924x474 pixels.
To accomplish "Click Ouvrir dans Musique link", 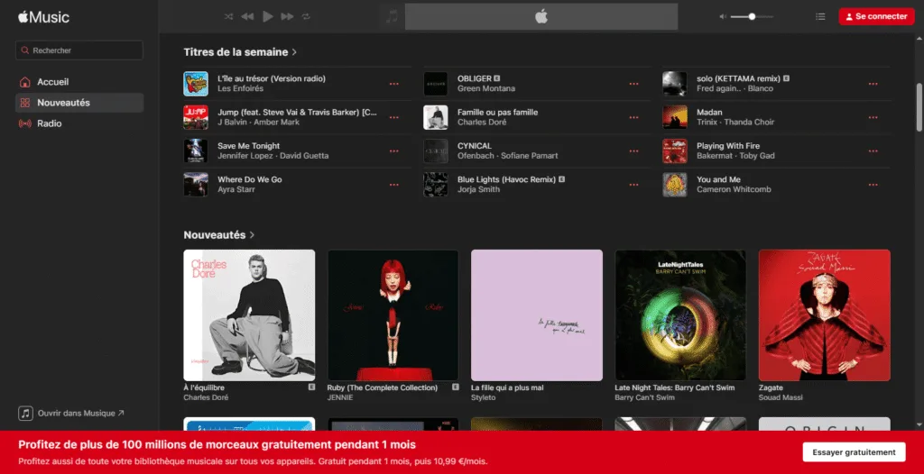I will (x=71, y=414).
